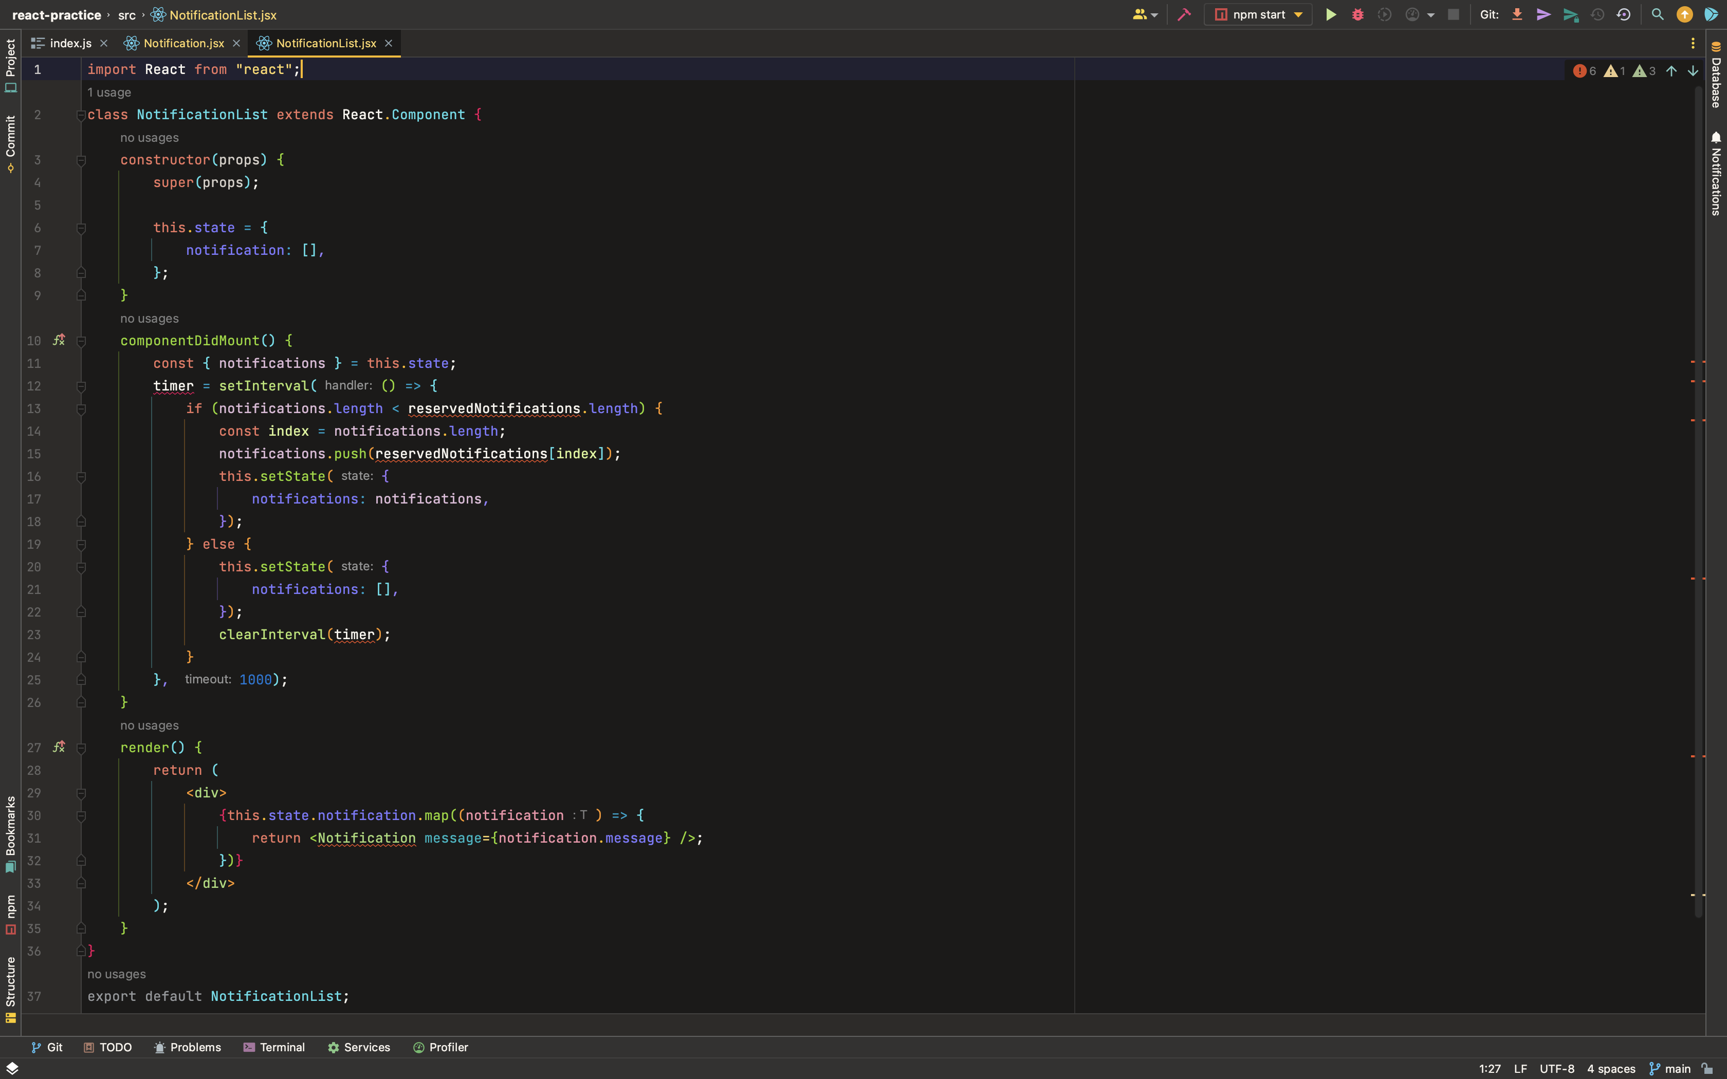Close the index.js tab
1727x1079 pixels.
coord(104,44)
